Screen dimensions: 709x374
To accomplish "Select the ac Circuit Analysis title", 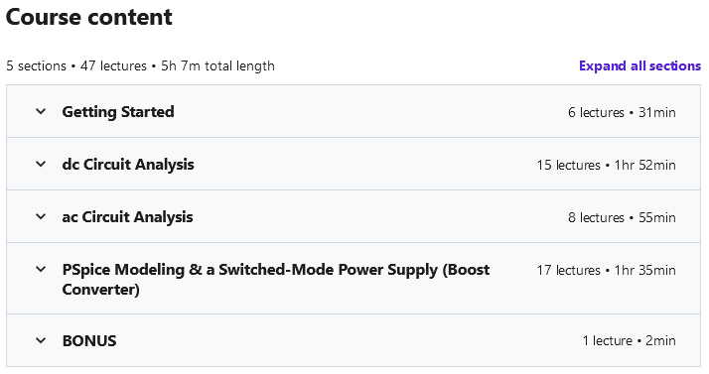I will [x=127, y=217].
